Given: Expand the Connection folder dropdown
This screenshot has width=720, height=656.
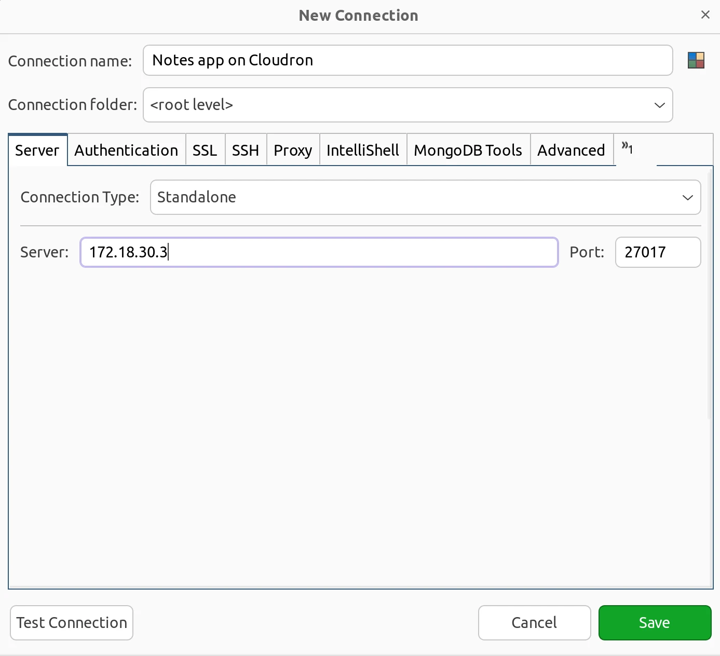Looking at the screenshot, I should tap(659, 105).
